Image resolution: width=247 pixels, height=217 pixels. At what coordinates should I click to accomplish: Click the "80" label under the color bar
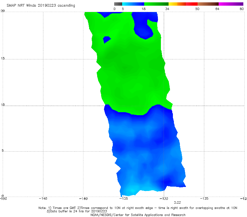[242, 9]
